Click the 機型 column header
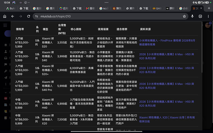213x133 pixels. click(45, 29)
